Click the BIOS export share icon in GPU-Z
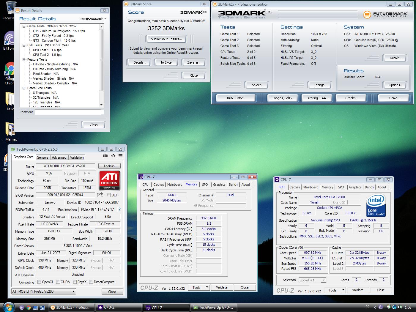The height and width of the screenshot is (312, 416). [100, 195]
